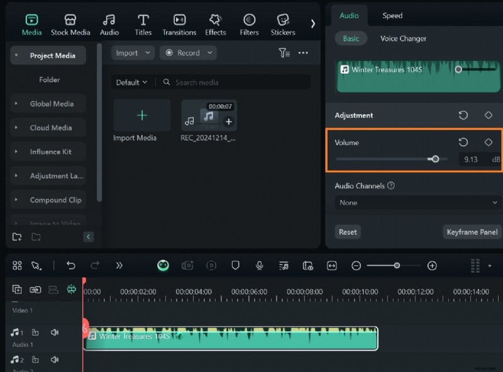Open the Keyframe Panel
Viewport: 503px width, 372px height.
(472, 232)
